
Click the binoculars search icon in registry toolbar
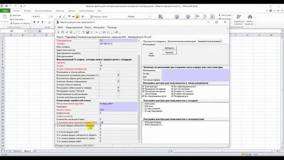point(104,32)
